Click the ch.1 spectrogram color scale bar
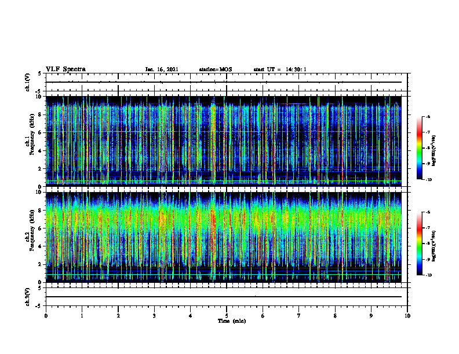 [420, 148]
